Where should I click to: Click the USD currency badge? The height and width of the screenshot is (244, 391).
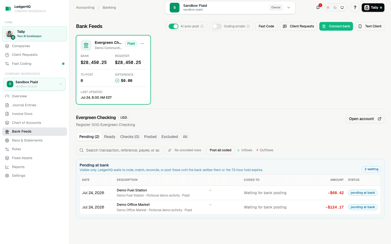click(x=124, y=118)
